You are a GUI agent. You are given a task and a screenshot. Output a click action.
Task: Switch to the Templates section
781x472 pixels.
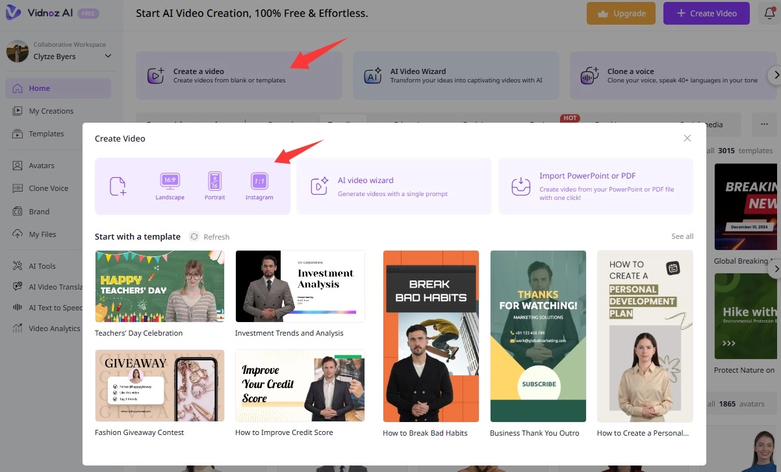tap(45, 134)
